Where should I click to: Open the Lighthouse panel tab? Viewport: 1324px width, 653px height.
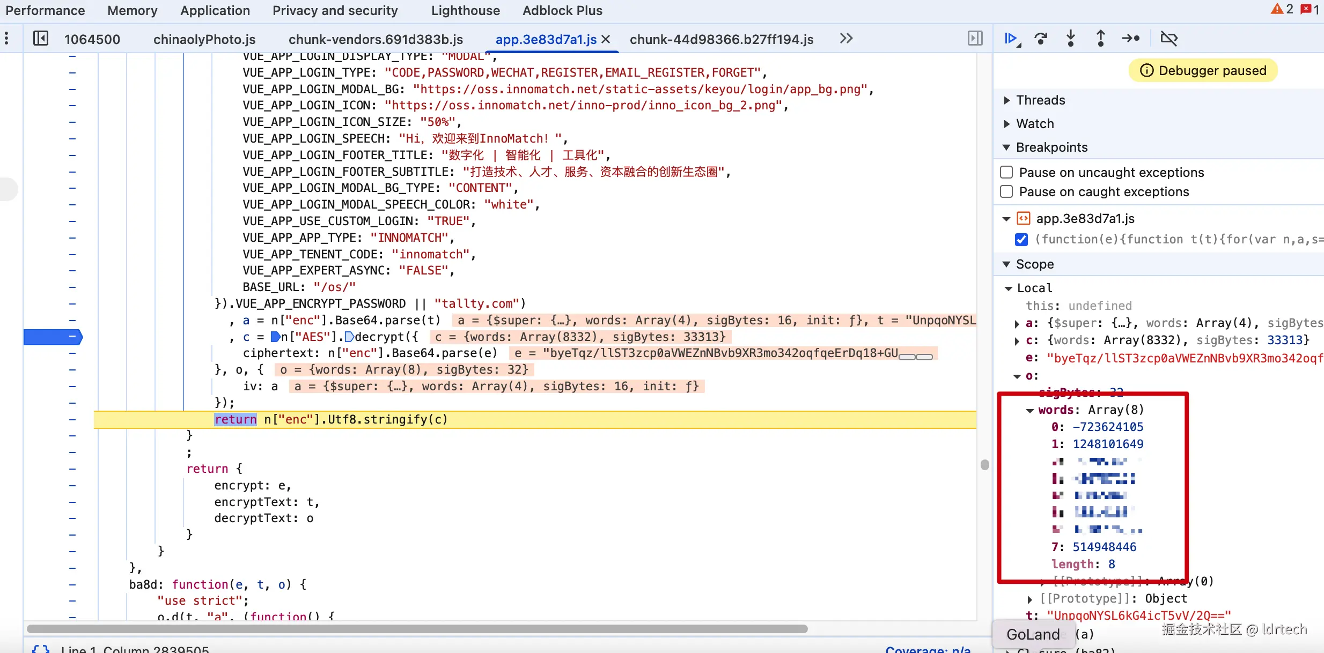[x=465, y=11]
